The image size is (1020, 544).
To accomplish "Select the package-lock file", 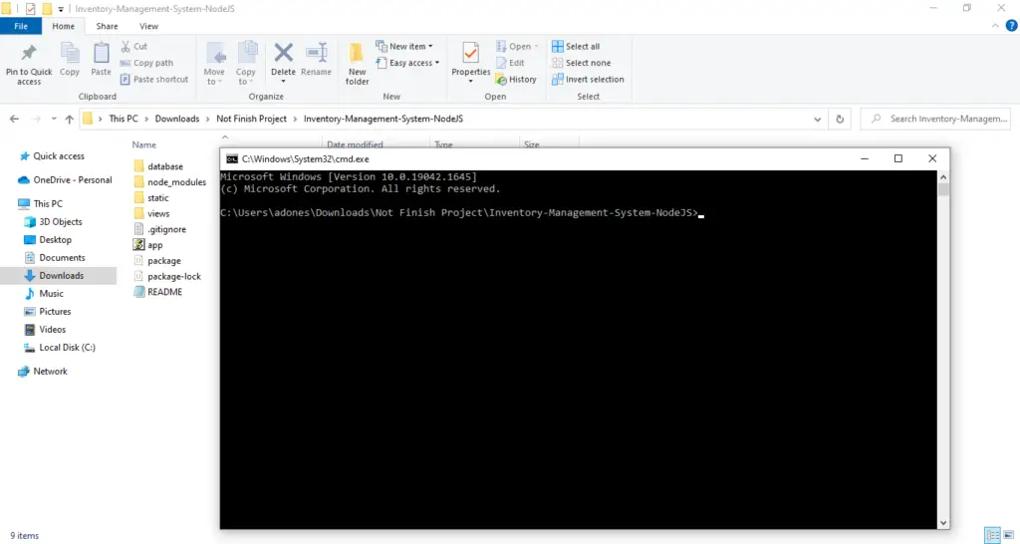I will click(x=167, y=276).
